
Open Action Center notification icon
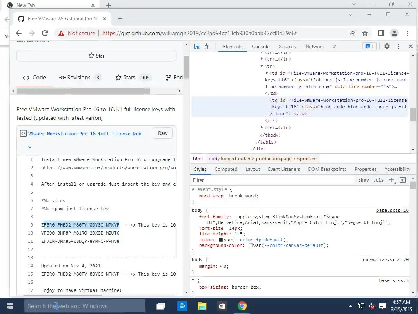coord(382,306)
